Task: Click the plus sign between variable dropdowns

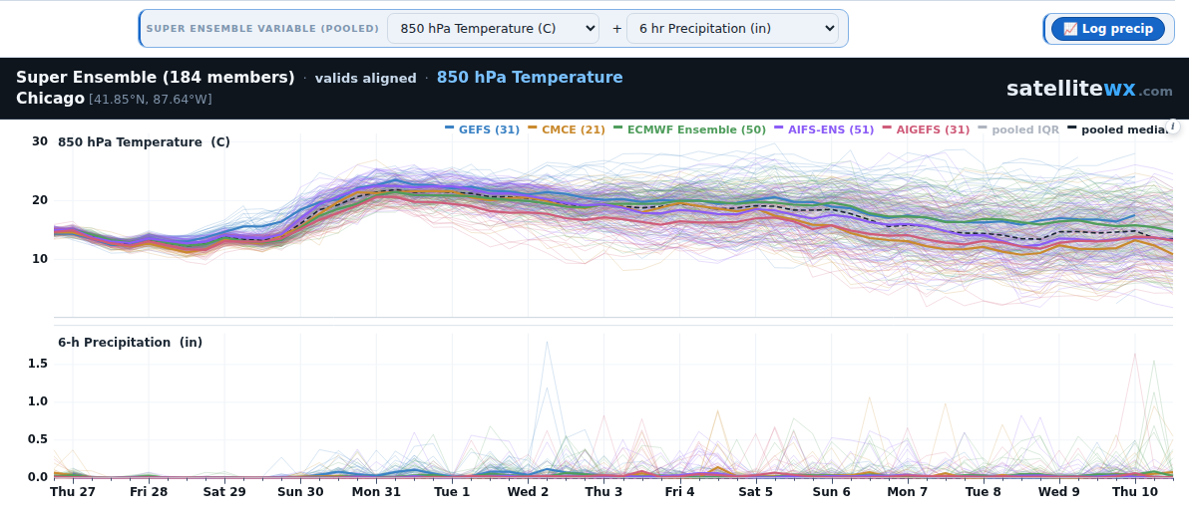Action: pyautogui.click(x=616, y=29)
